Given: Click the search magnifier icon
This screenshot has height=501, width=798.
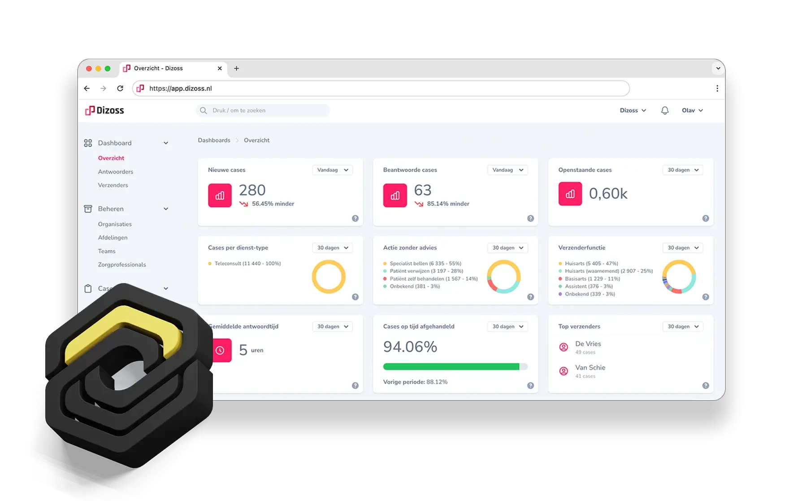Looking at the screenshot, I should click(204, 110).
